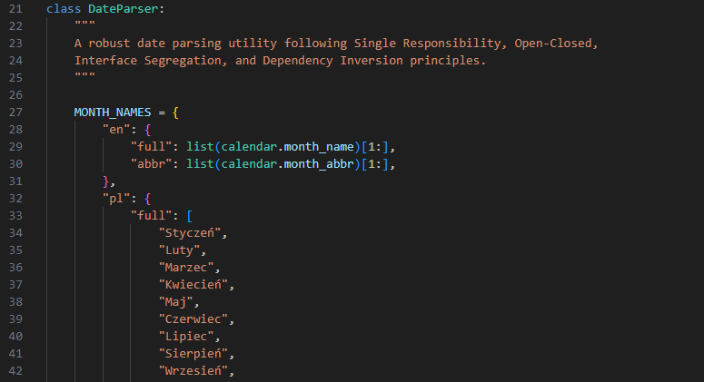Screen dimensions: 704x382
Task: Click the 'list' call on line 30
Action: point(200,164)
